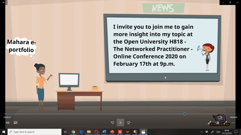Open subtitles and captions menu
The width and height of the screenshot is (241, 135).
16,123
